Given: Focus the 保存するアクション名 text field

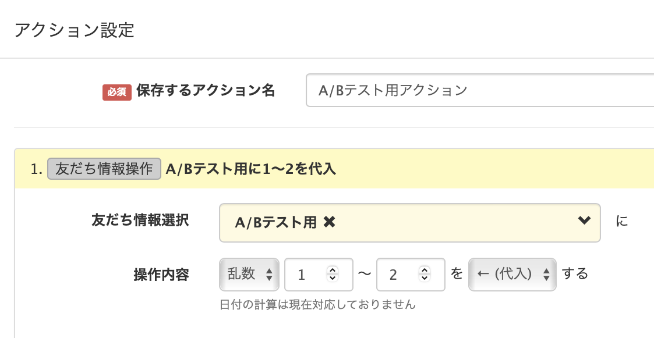Looking at the screenshot, I should coord(478,90).
